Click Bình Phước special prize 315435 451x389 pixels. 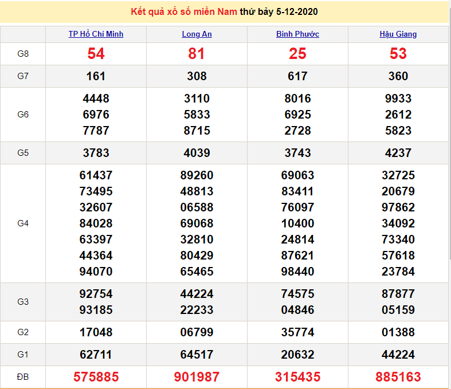tap(297, 377)
